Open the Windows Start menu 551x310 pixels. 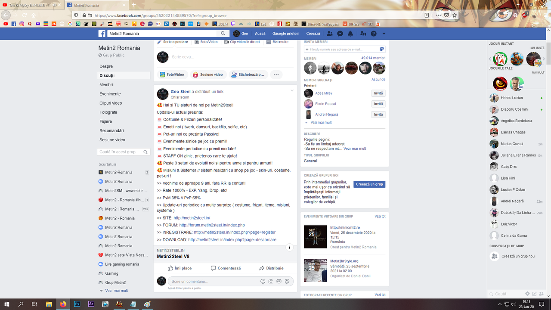tap(7, 304)
